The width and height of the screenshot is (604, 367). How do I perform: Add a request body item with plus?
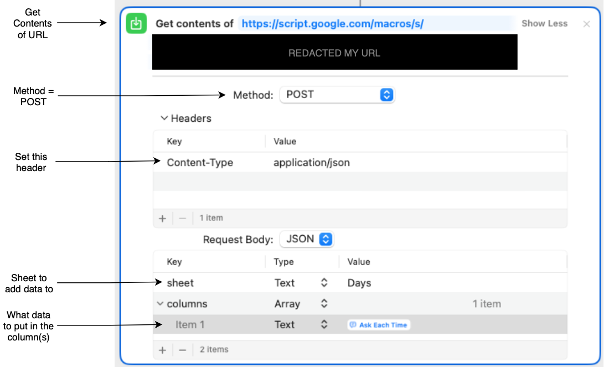[163, 350]
